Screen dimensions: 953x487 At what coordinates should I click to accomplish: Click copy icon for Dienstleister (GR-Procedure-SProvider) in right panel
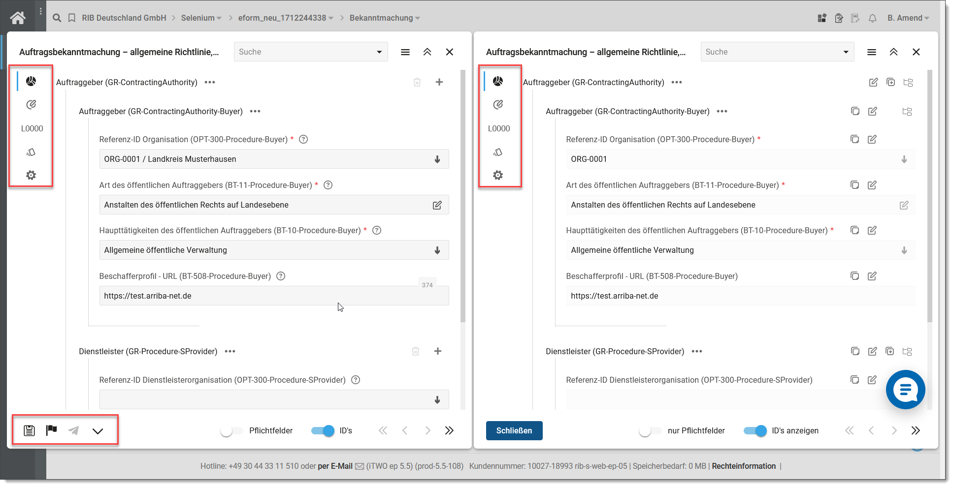coord(855,351)
